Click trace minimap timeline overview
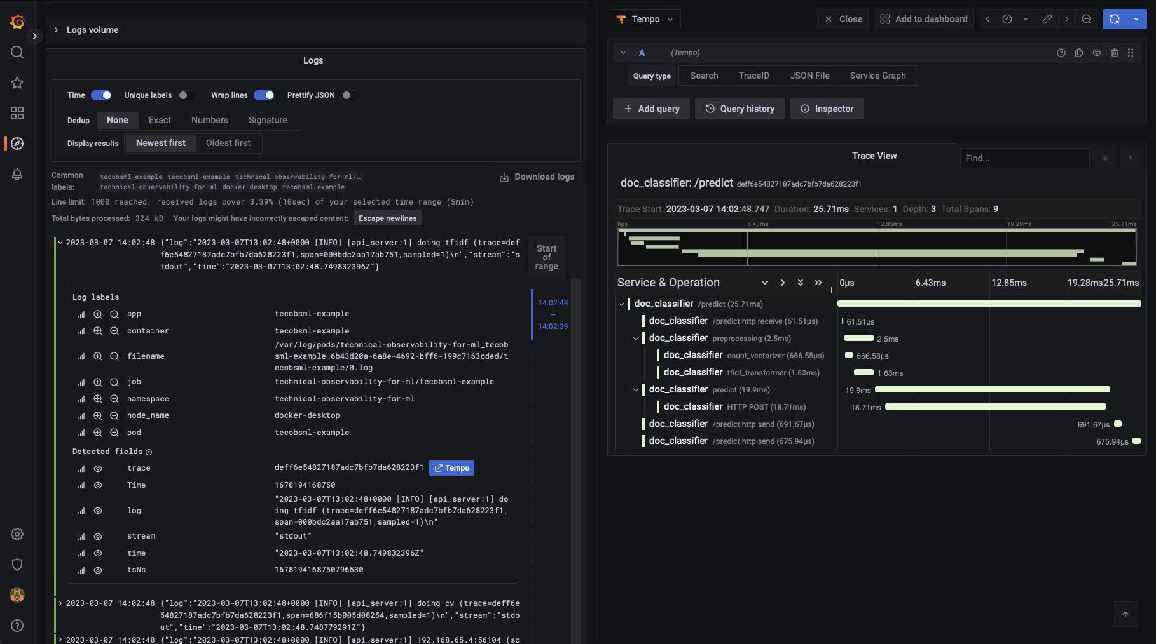Image resolution: width=1156 pixels, height=644 pixels. [877, 247]
